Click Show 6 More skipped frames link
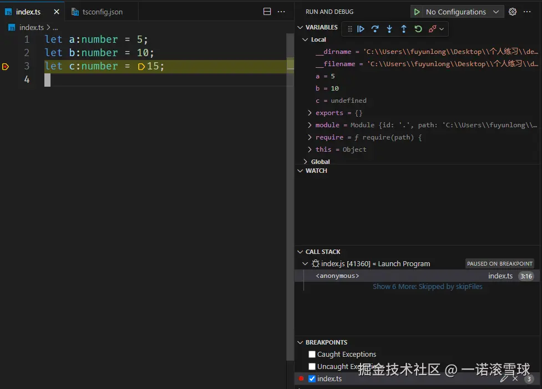Viewport: 542px width, 389px height. pos(427,287)
